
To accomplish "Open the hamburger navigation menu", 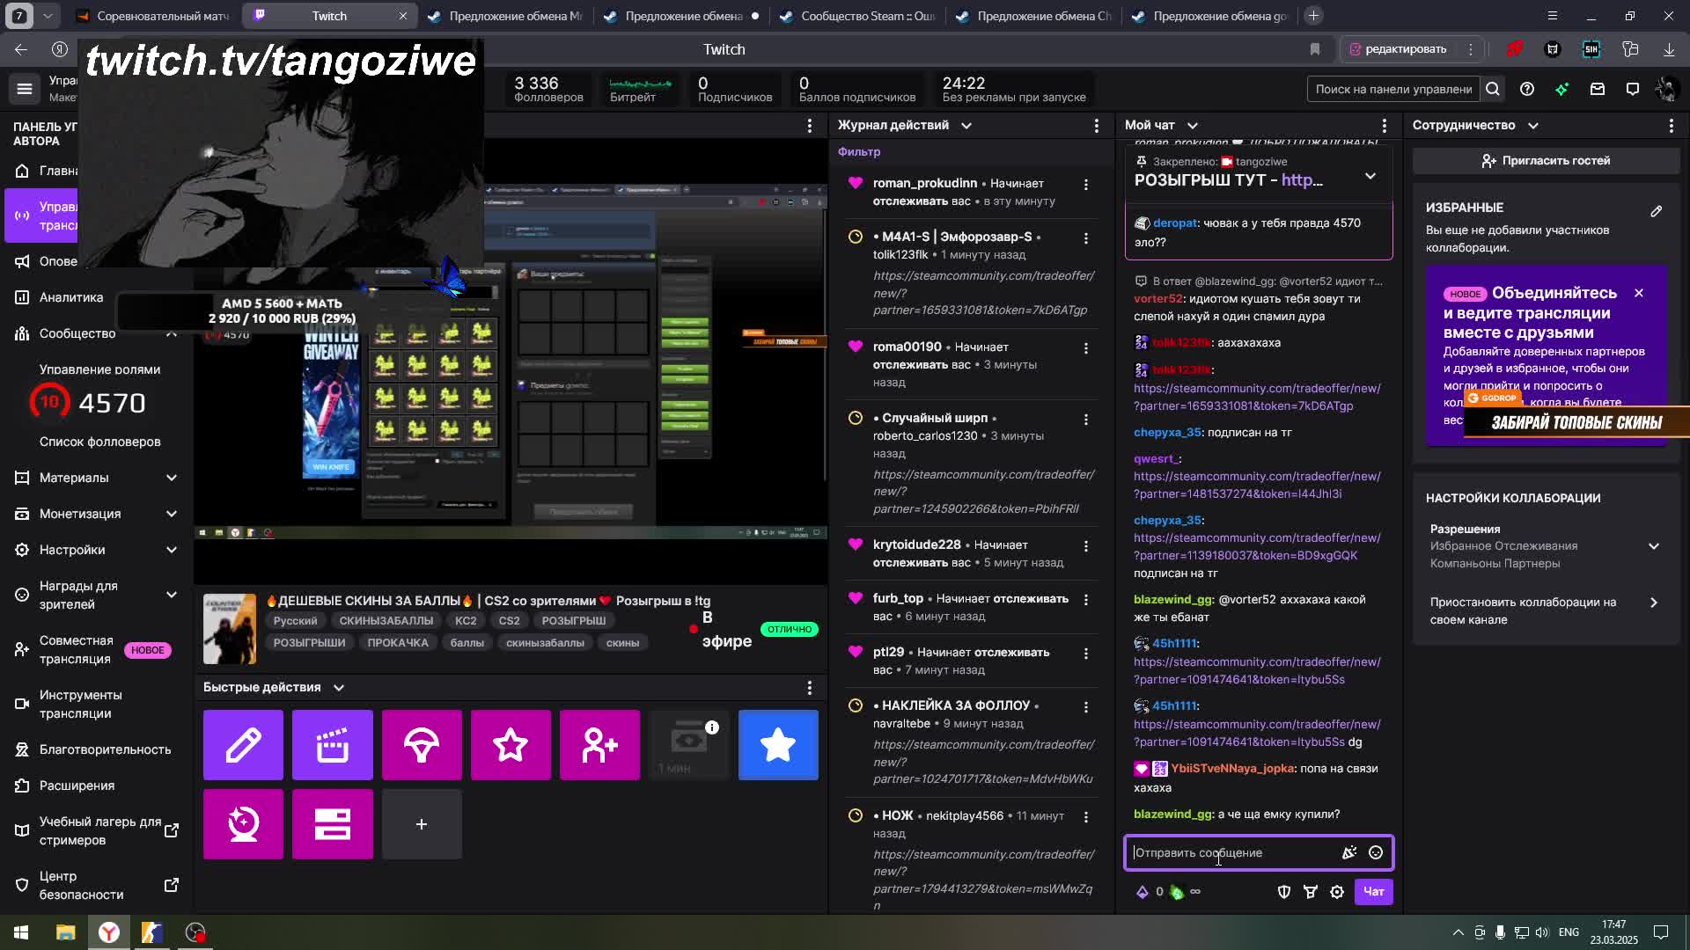I will [x=25, y=89].
